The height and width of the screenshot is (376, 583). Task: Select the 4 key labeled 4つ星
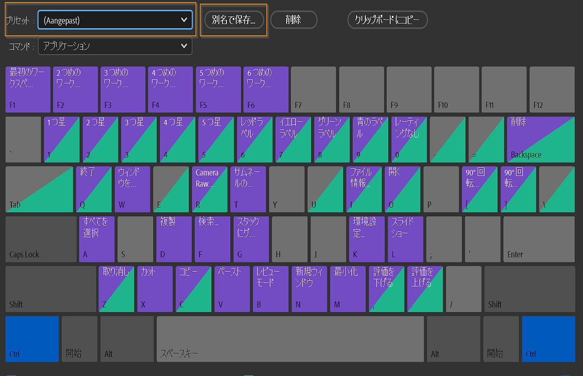(x=178, y=139)
